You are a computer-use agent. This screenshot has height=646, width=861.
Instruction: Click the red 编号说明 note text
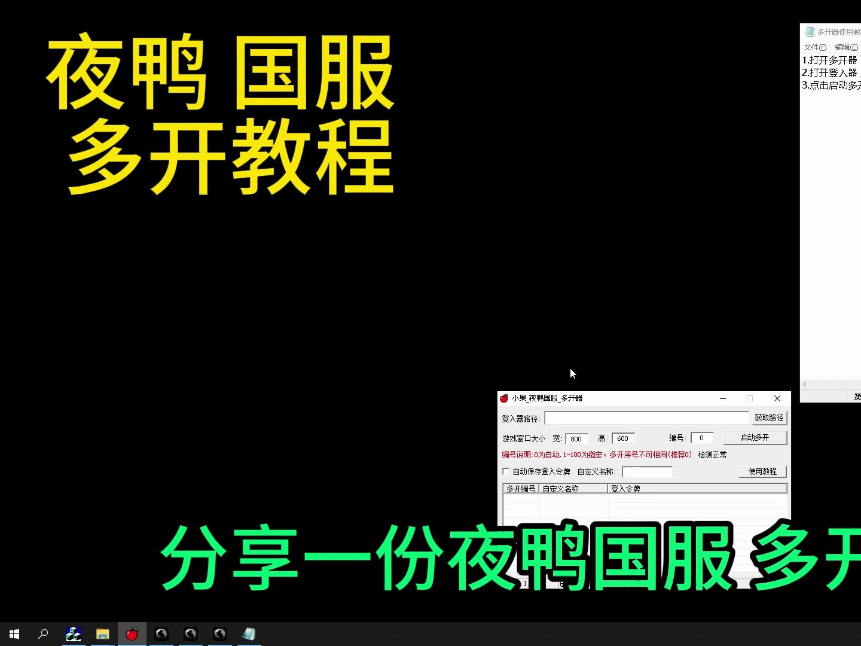point(597,455)
